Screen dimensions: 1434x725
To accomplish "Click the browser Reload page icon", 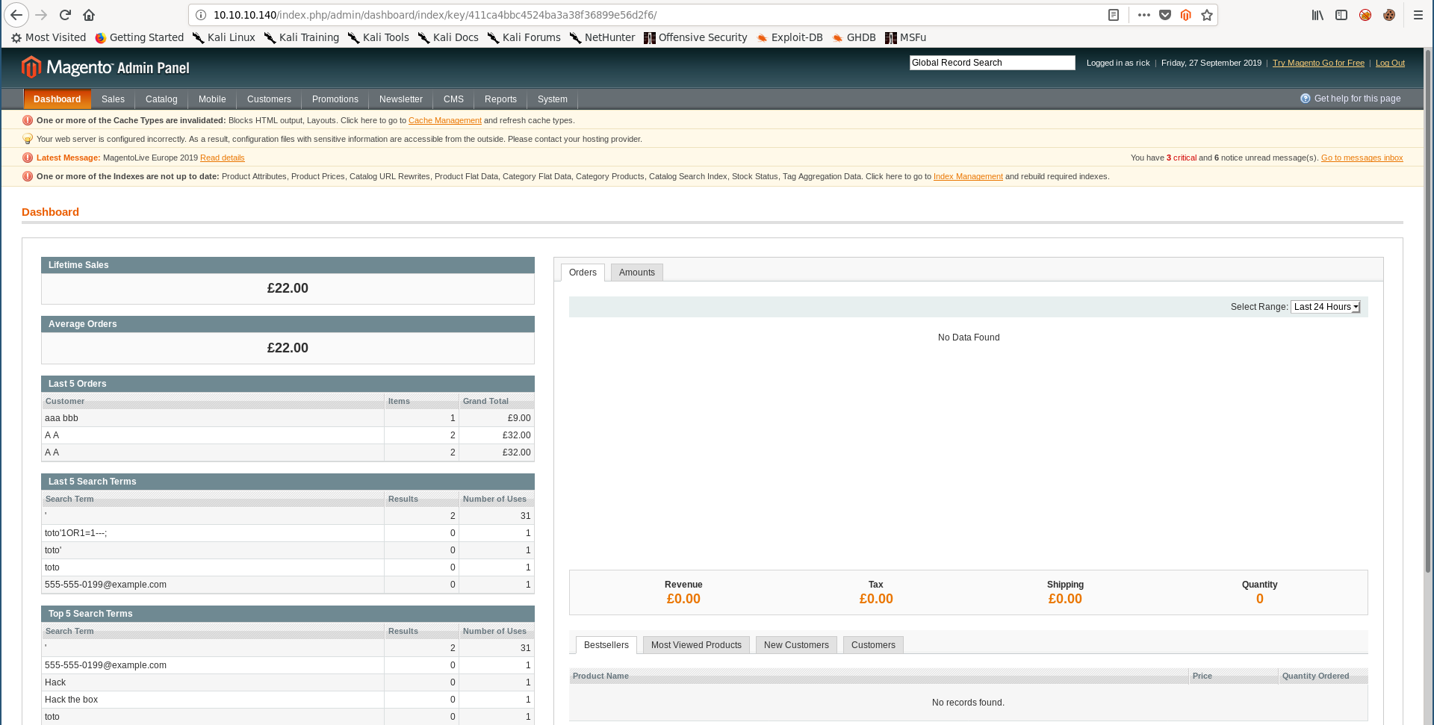I will click(x=65, y=15).
